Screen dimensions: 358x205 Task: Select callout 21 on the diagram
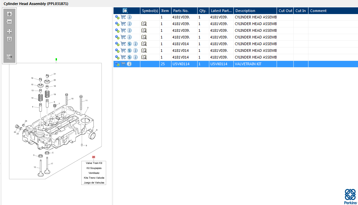(55, 74)
